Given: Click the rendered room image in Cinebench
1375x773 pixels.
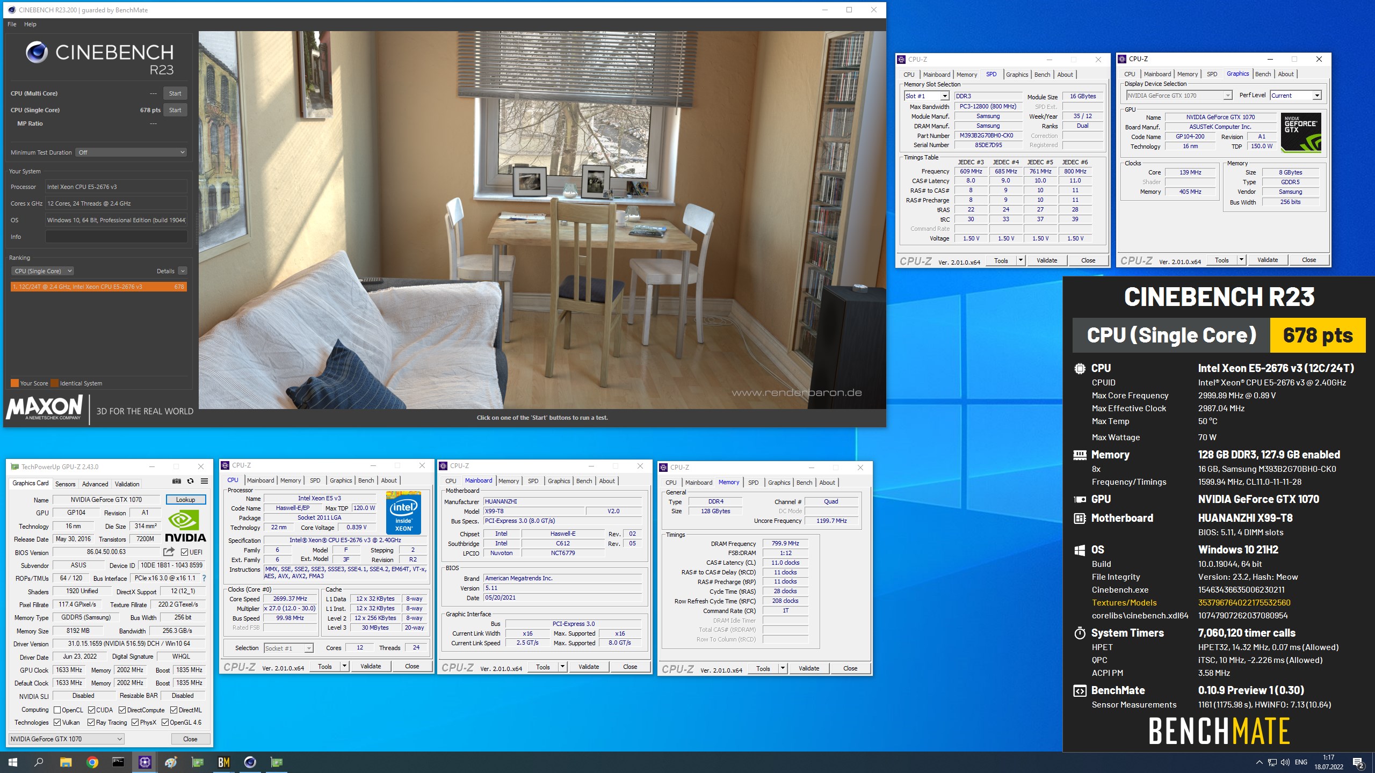Looking at the screenshot, I should click(x=542, y=220).
